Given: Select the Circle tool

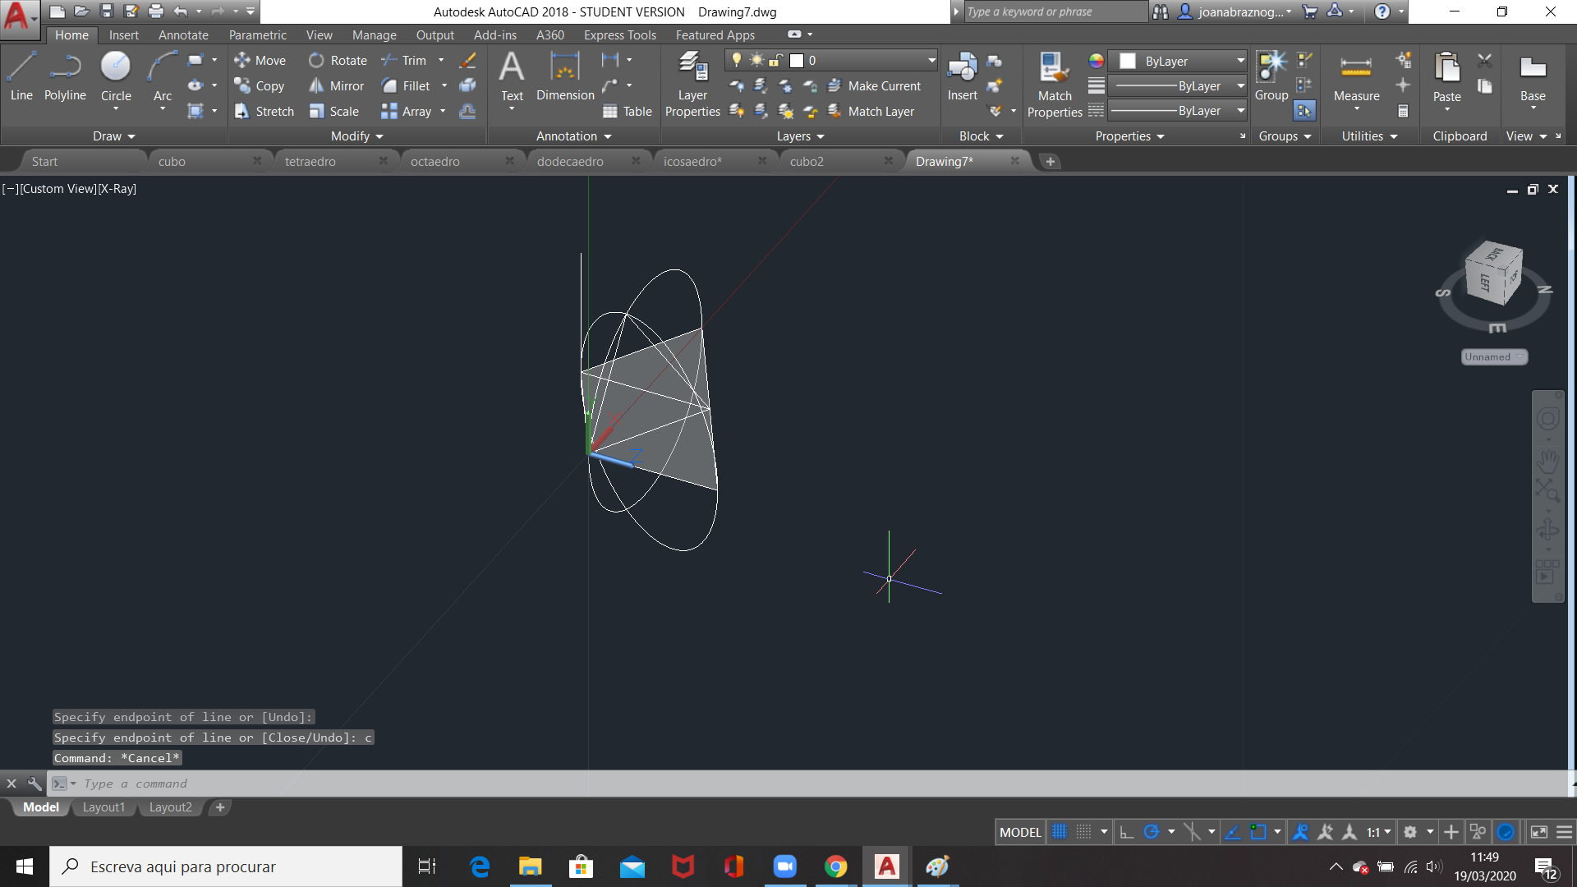Looking at the screenshot, I should tap(116, 76).
